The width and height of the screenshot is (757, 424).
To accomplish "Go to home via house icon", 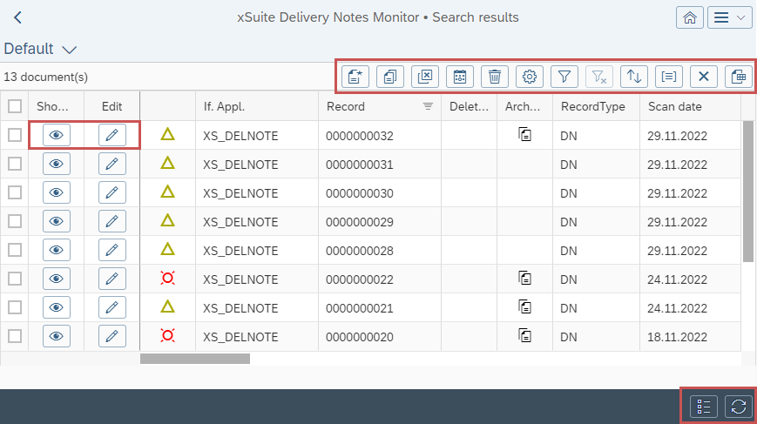I will [690, 17].
